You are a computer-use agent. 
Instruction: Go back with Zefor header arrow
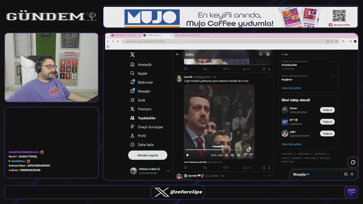coord(178,54)
